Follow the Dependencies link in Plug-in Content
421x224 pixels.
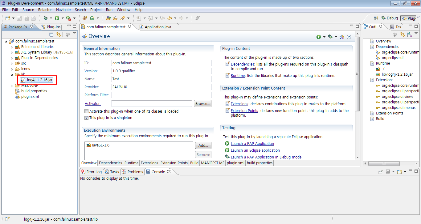pyautogui.click(x=242, y=64)
